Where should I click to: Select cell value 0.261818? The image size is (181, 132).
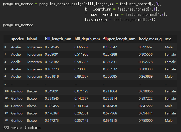click(52, 76)
